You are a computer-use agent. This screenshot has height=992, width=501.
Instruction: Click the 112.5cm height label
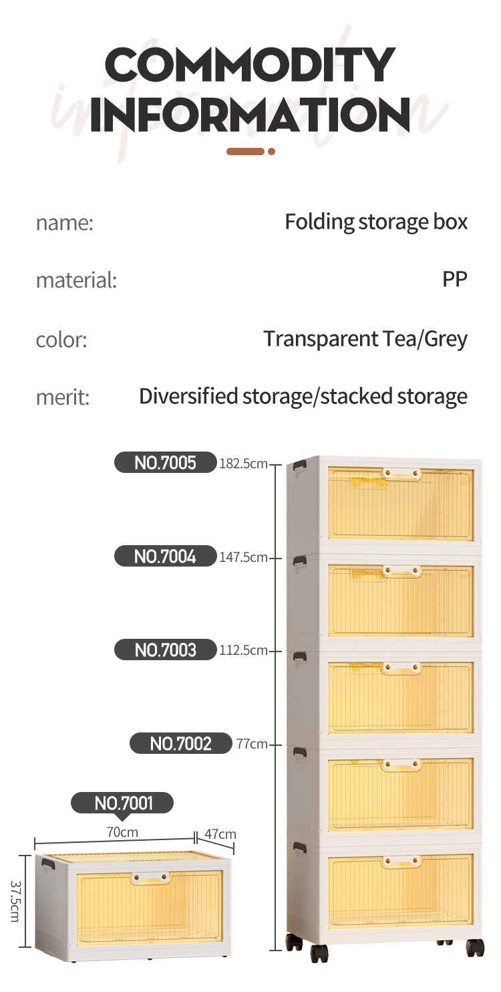(x=243, y=650)
